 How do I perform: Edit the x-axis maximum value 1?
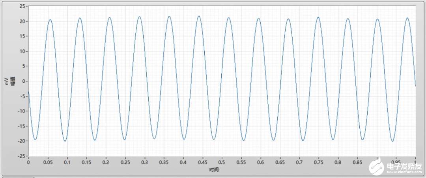click(415, 162)
